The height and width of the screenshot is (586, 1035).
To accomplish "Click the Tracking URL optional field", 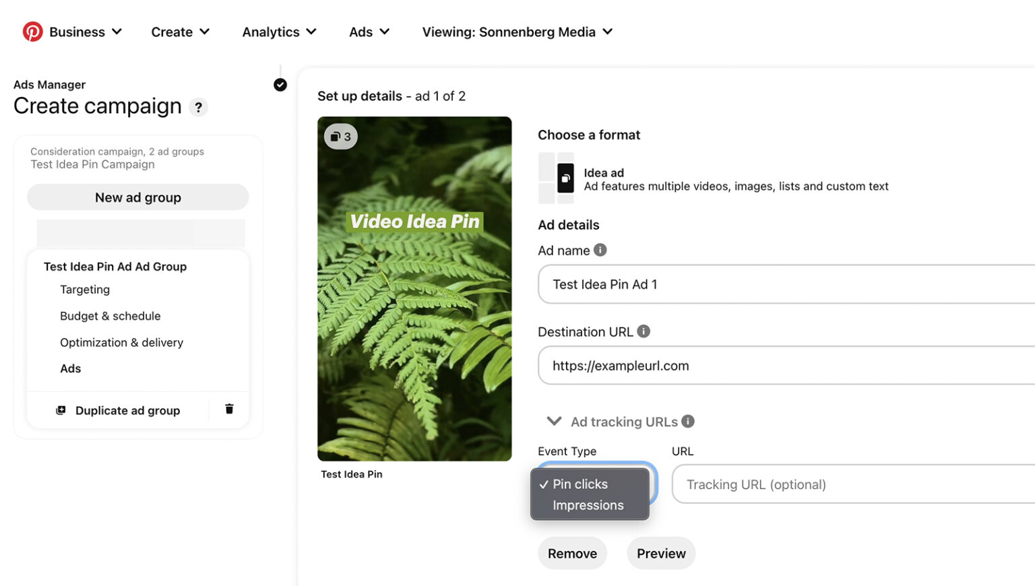I will point(853,484).
